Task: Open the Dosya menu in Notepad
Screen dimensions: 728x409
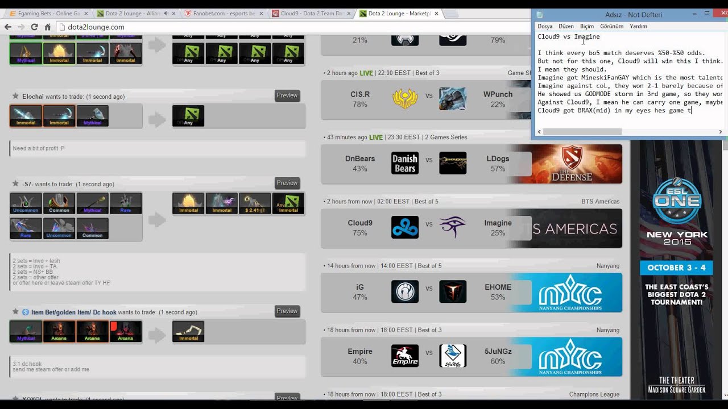Action: click(x=545, y=26)
